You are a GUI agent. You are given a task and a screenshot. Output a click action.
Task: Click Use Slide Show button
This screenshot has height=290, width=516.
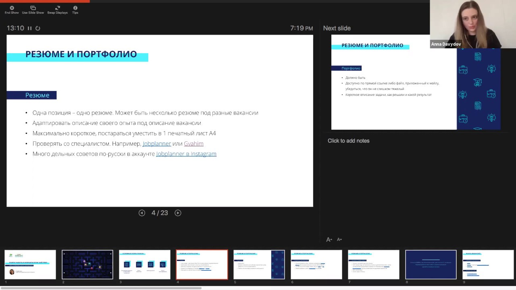[x=33, y=10]
